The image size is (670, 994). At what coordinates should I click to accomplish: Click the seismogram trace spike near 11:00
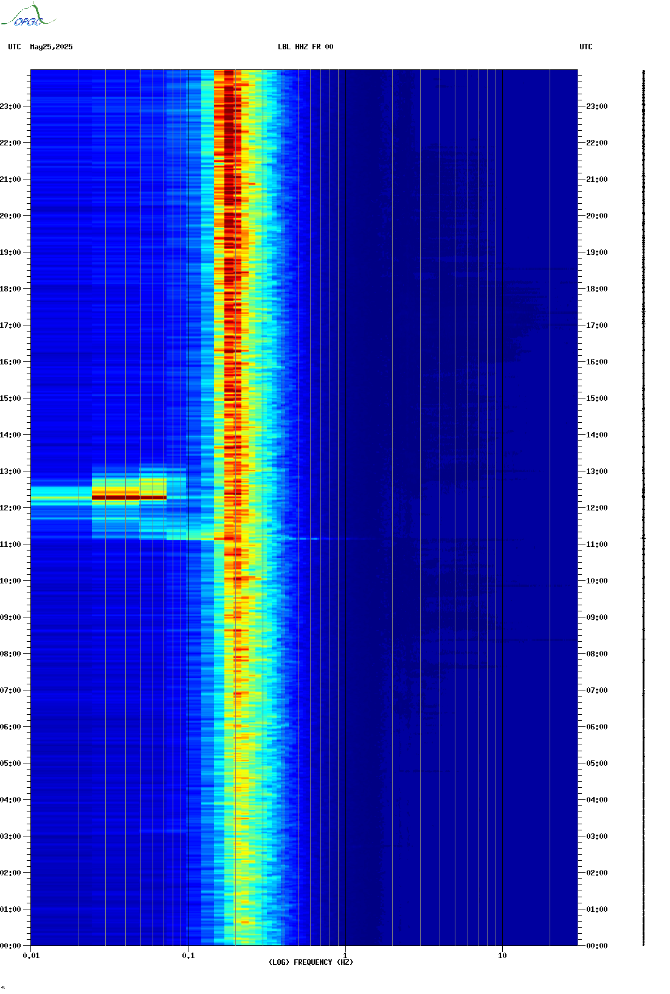(643, 538)
